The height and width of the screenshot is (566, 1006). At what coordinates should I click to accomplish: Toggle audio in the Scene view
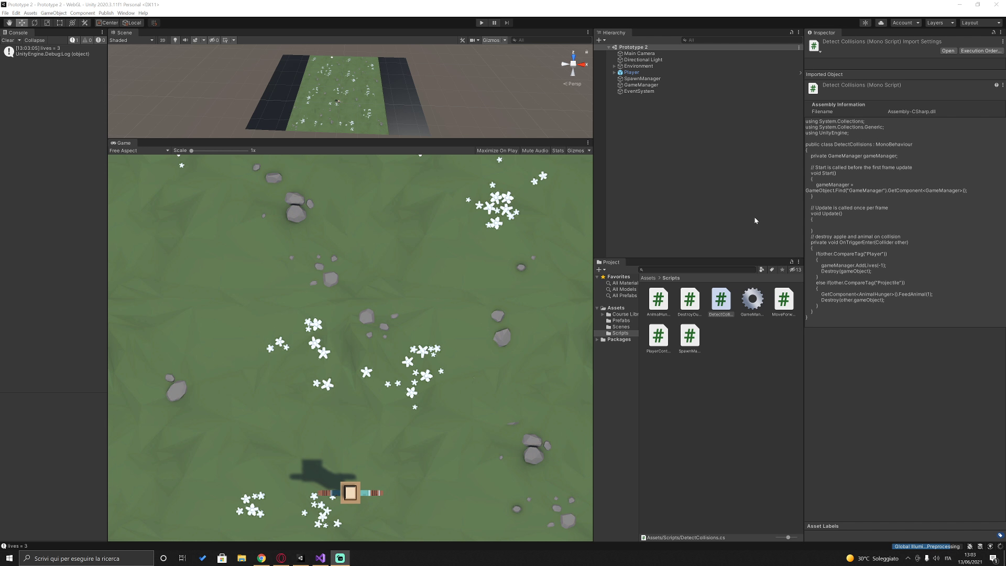point(185,40)
